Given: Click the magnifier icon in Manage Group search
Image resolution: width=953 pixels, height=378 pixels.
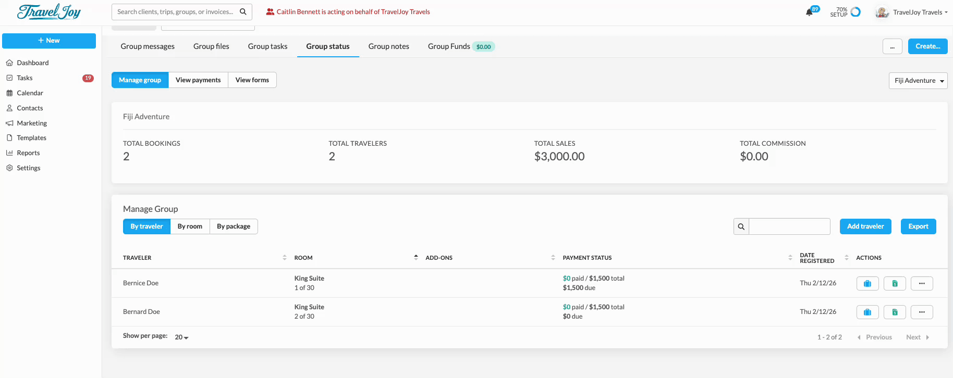Looking at the screenshot, I should 741,226.
